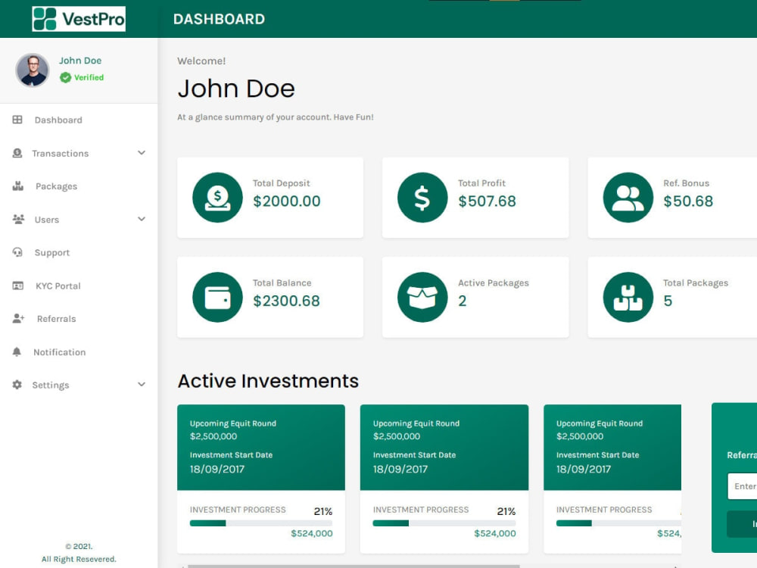
Task: Expand the Settings menu chevron
Action: click(142, 385)
